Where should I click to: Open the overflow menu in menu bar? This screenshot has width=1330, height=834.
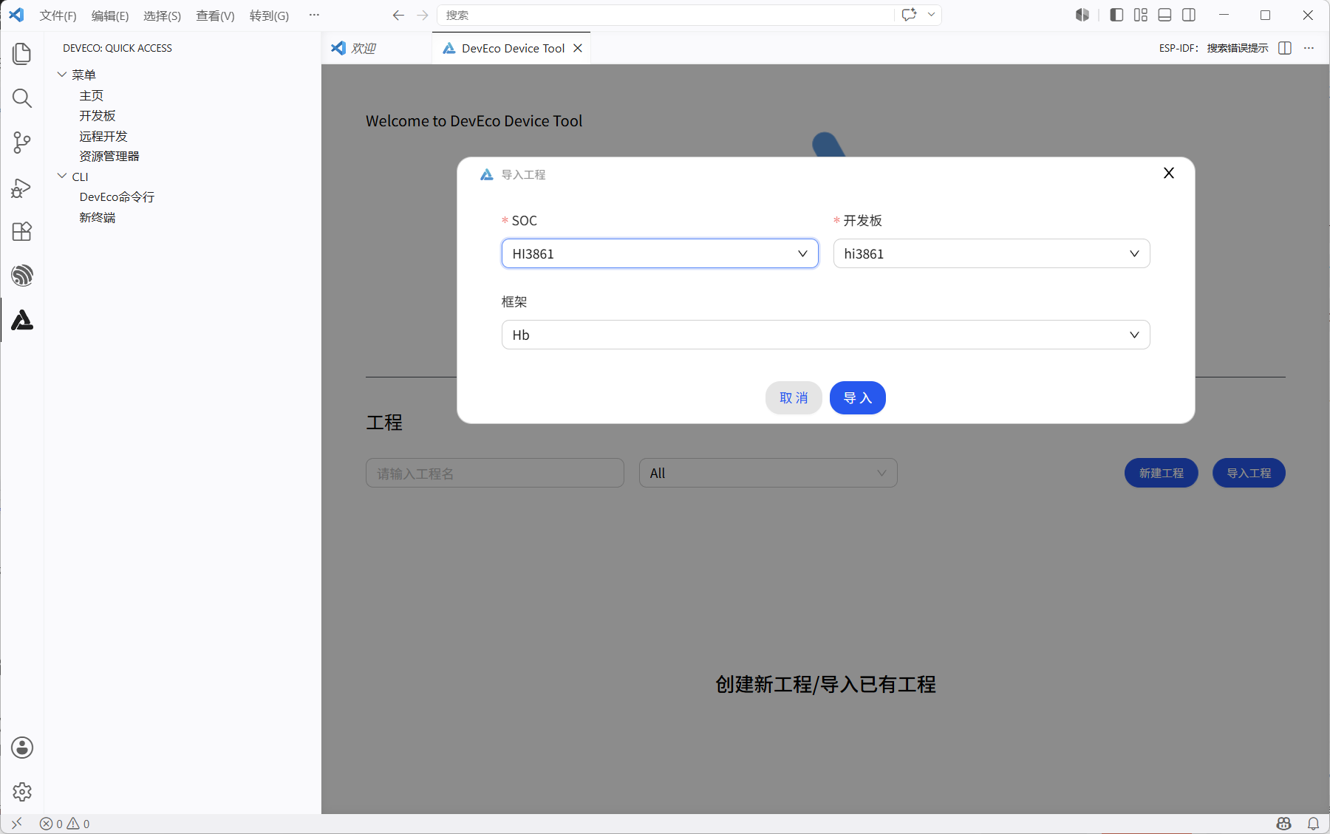coord(314,15)
